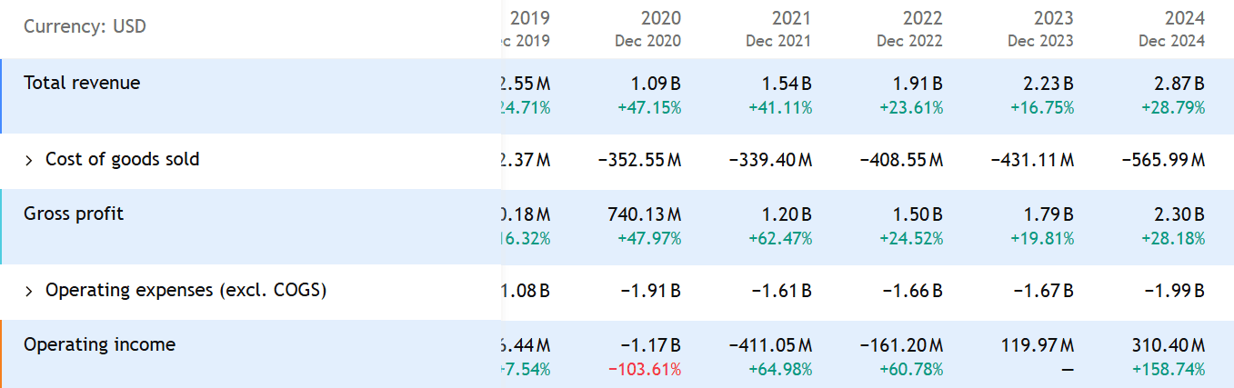The height and width of the screenshot is (388, 1234).
Task: Select the 740.13 M gross profit cell
Action: 643,214
